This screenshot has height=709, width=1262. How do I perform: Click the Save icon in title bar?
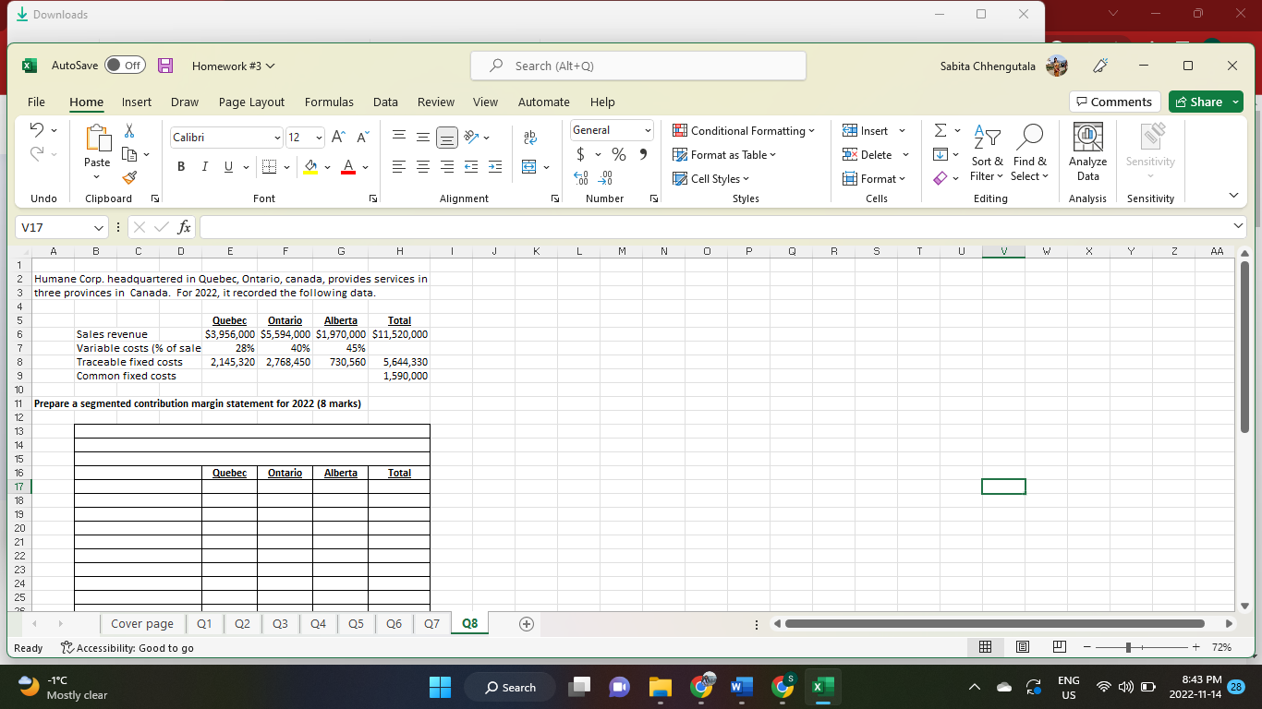(166, 66)
